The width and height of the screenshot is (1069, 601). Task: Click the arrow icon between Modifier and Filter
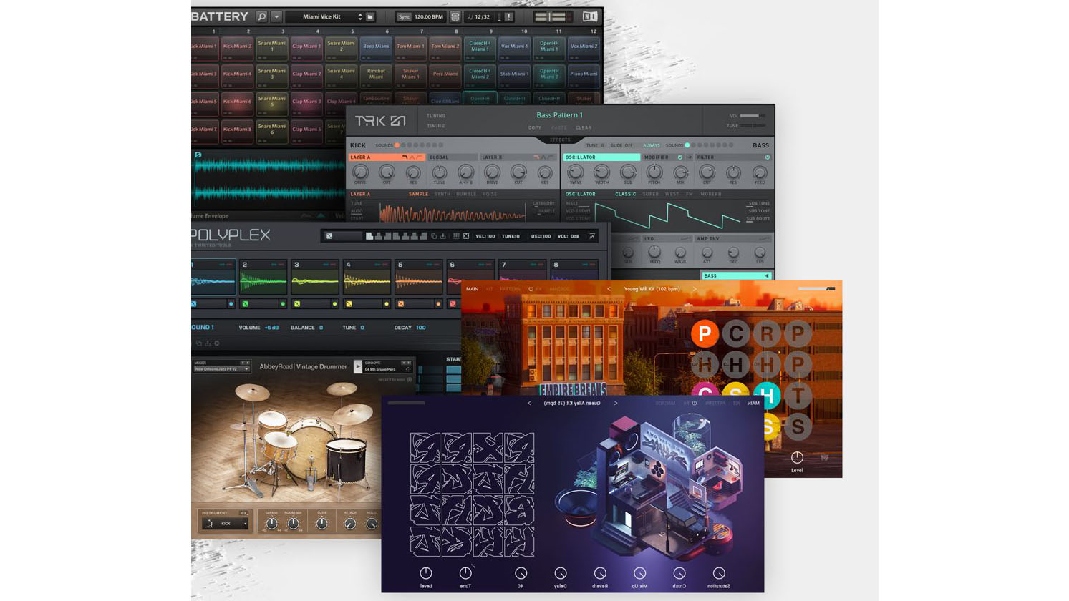[x=690, y=157]
